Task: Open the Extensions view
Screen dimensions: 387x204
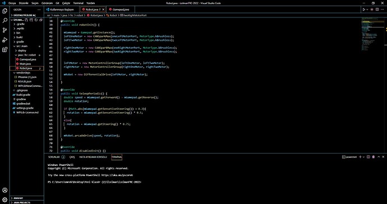Action: point(4,49)
